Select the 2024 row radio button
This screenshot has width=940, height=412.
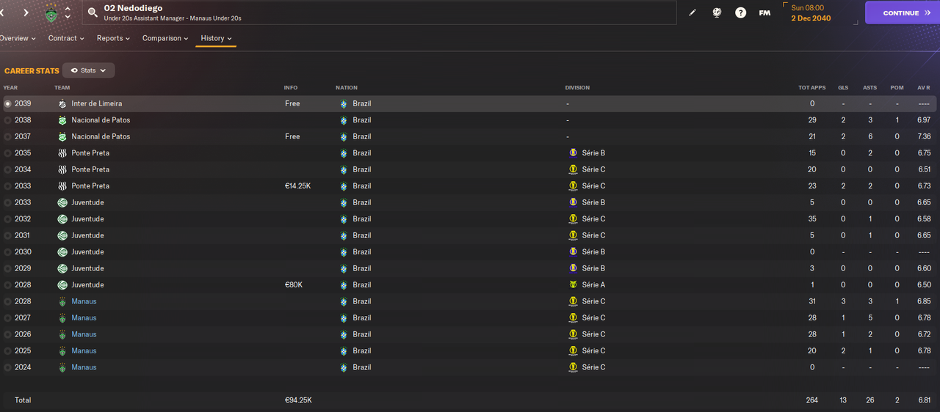coord(7,367)
